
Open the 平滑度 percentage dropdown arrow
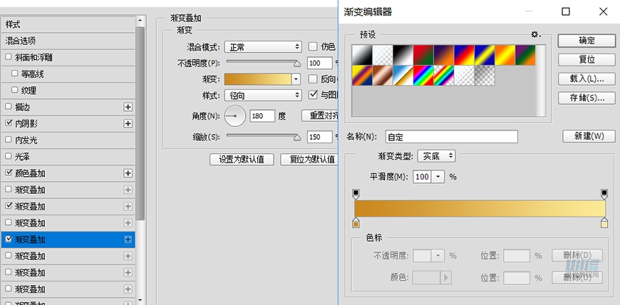438,177
